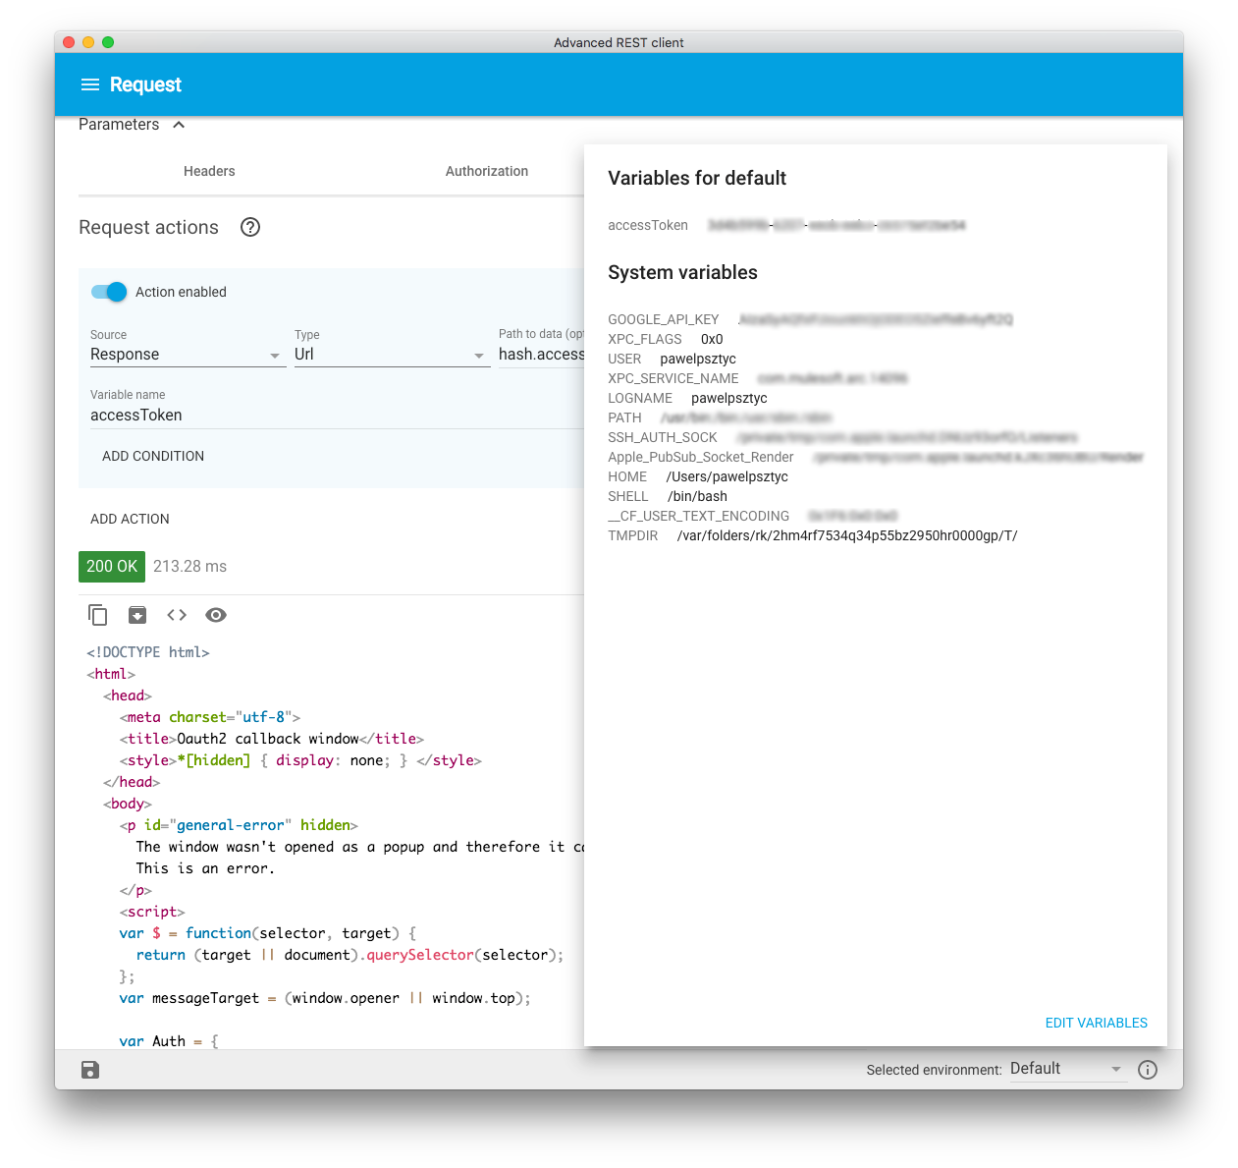Click the Request actions heading

pyautogui.click(x=148, y=227)
